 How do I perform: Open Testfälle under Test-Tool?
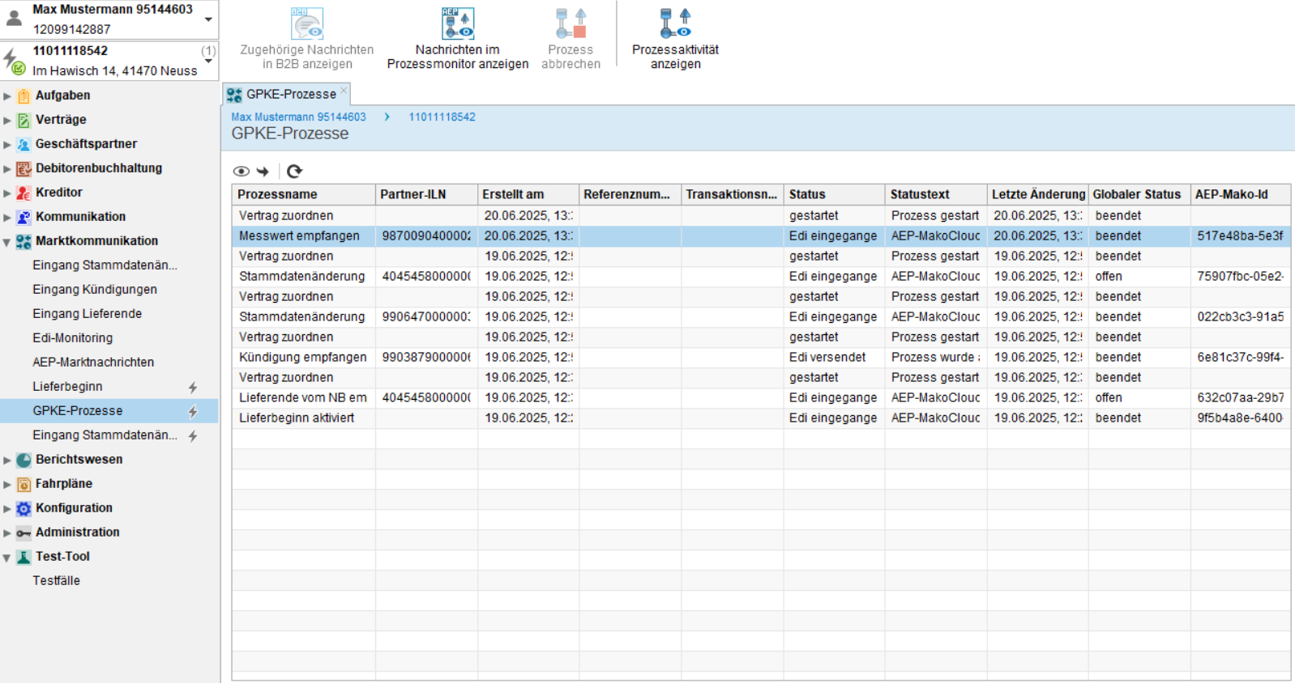(56, 581)
